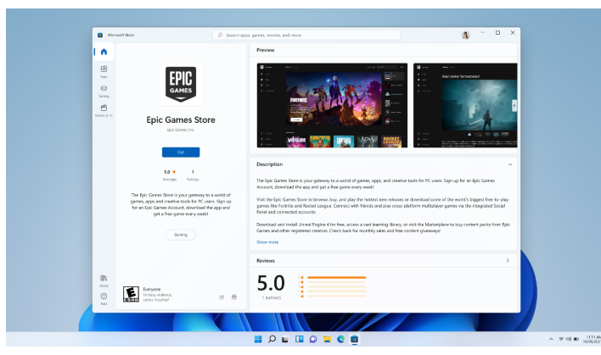Open Microsoft Edge from the taskbar
The height and width of the screenshot is (355, 601).
[x=340, y=339]
